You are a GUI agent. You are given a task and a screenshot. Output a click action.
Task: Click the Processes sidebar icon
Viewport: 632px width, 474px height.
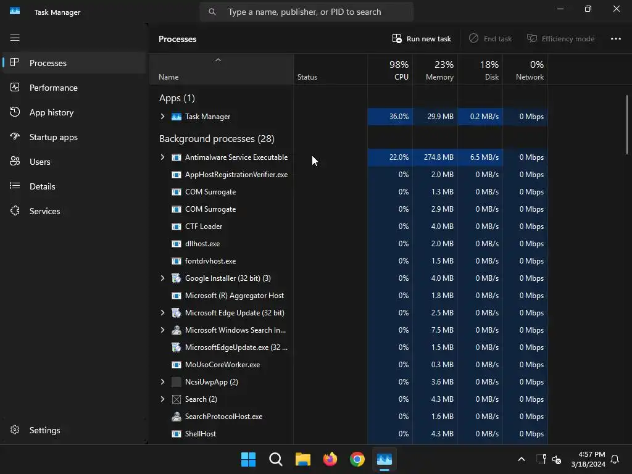(x=15, y=62)
